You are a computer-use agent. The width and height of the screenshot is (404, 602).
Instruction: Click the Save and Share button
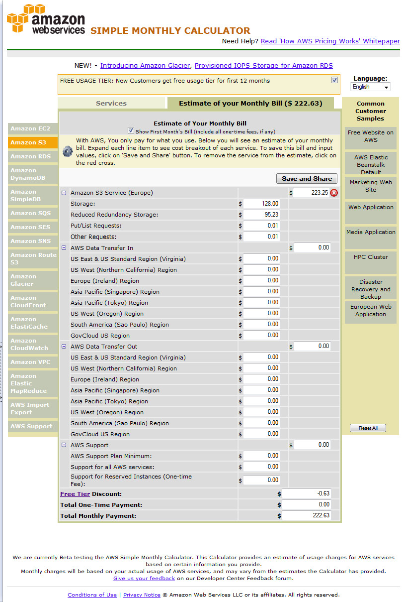pos(307,179)
